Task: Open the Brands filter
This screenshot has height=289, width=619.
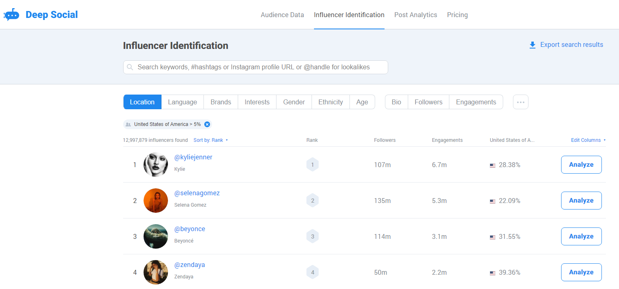Action: point(221,102)
